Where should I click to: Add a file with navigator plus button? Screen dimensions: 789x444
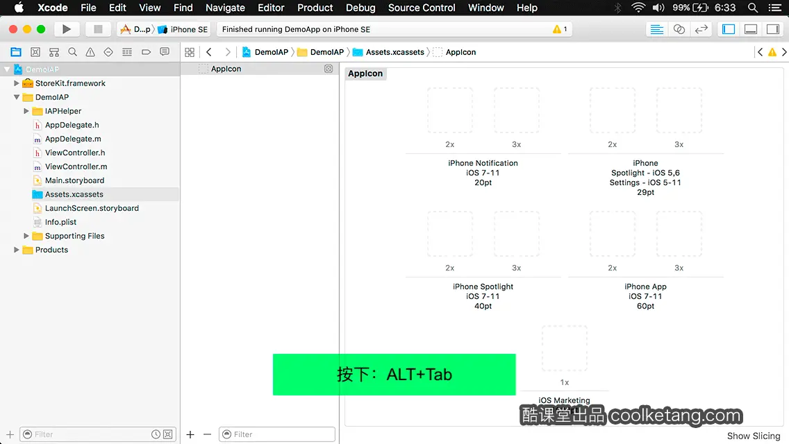(x=10, y=434)
